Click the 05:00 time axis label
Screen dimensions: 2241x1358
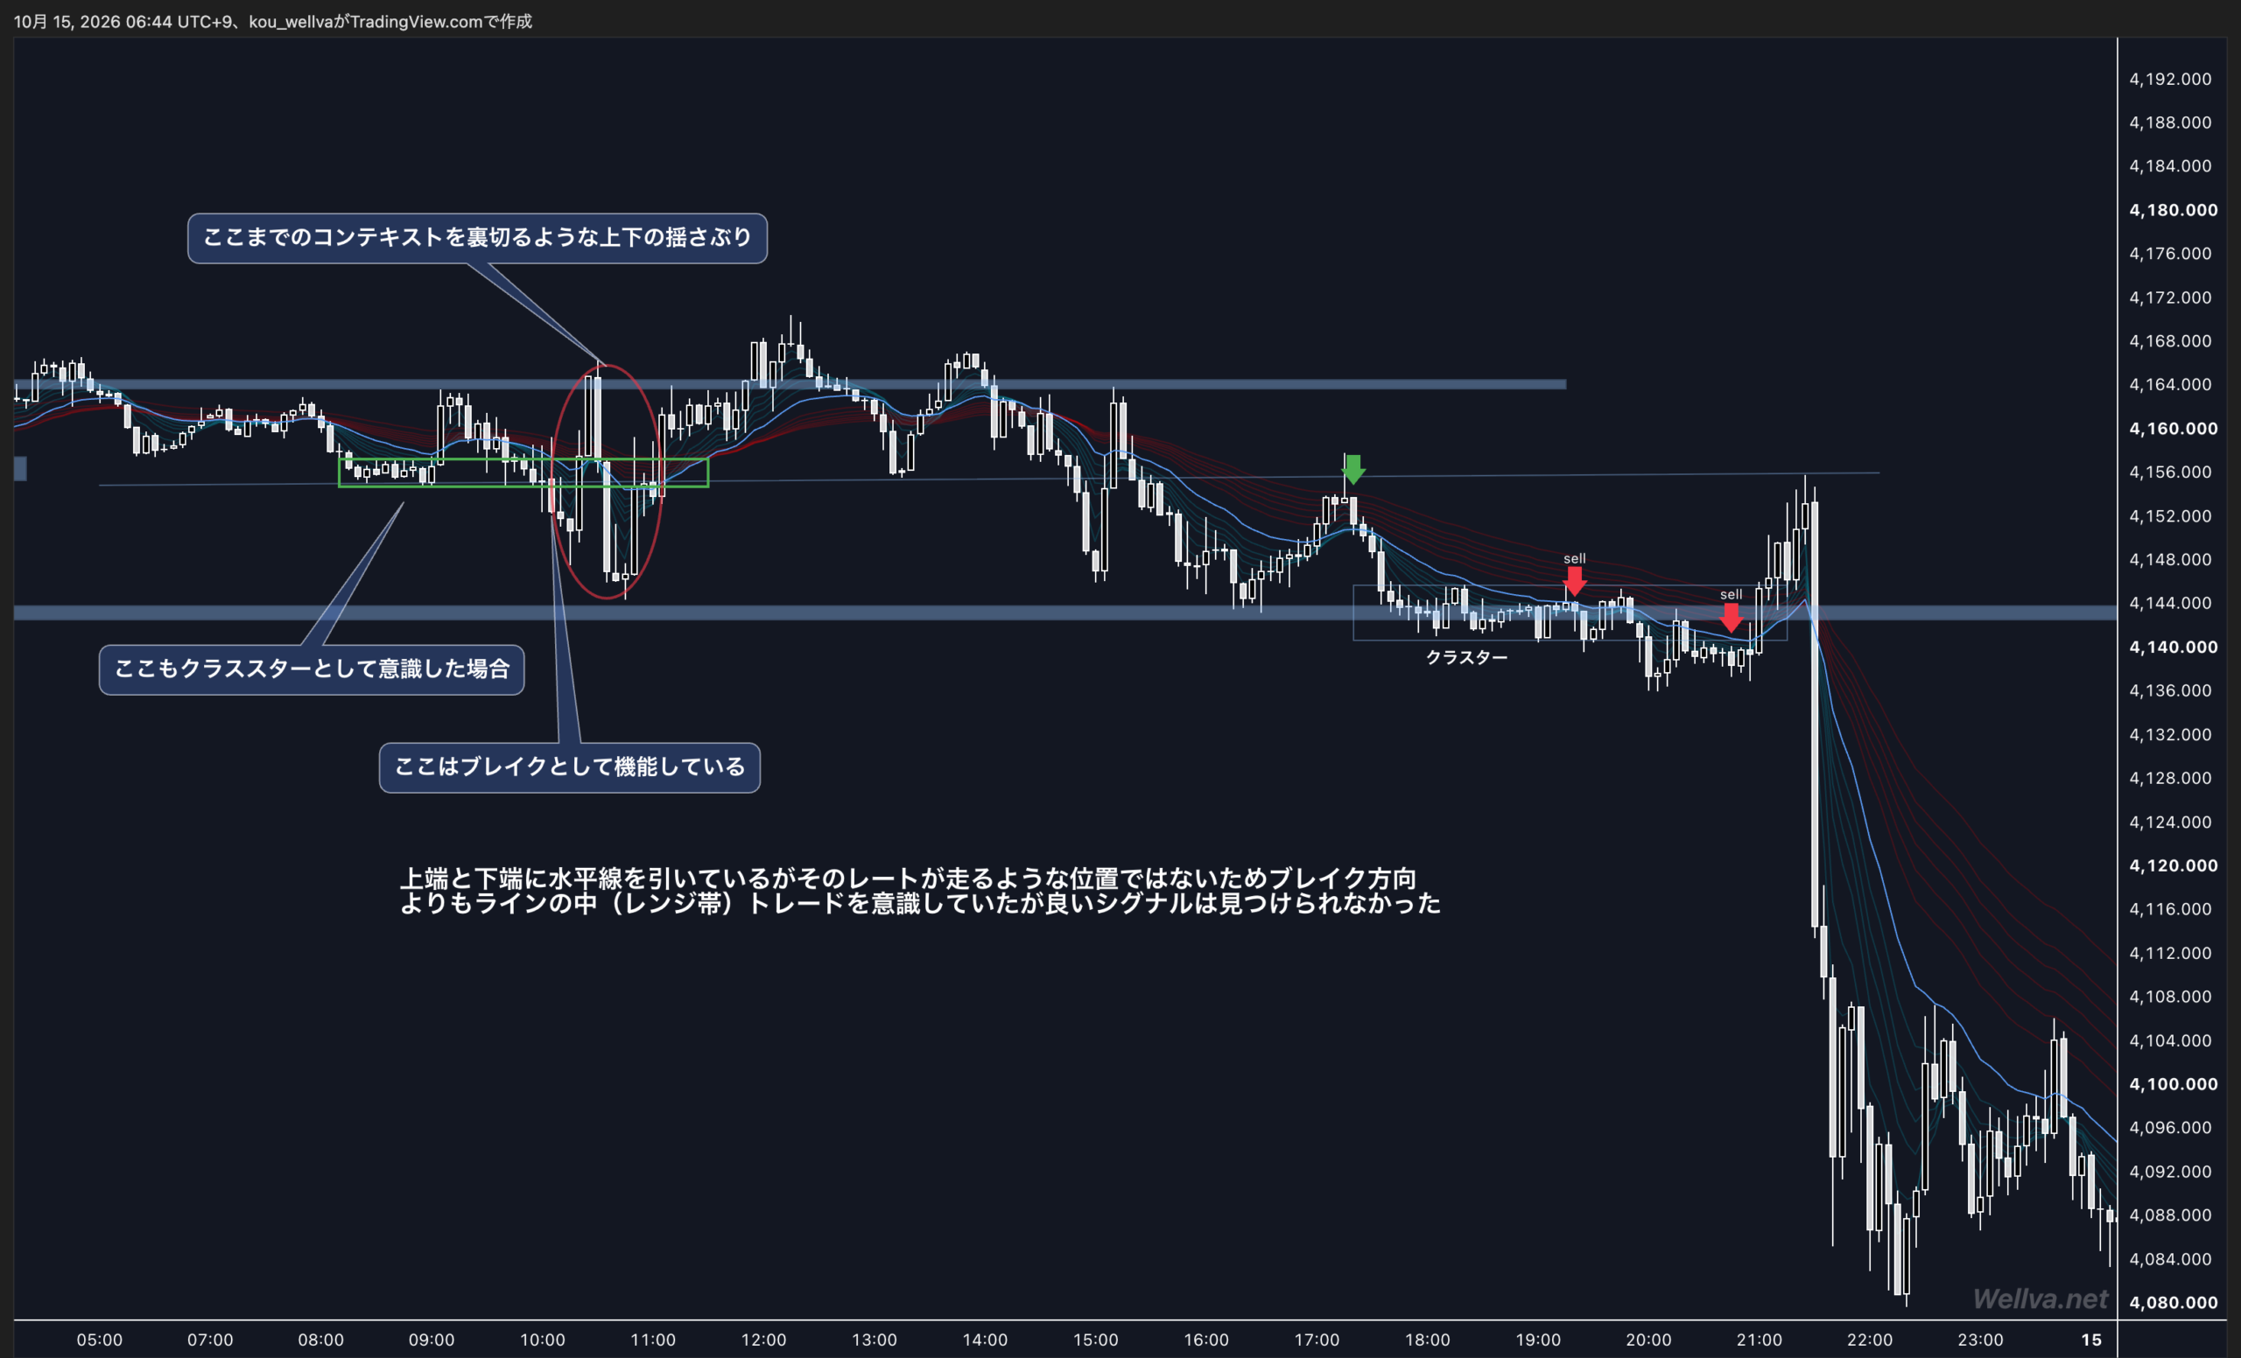click(x=99, y=1340)
